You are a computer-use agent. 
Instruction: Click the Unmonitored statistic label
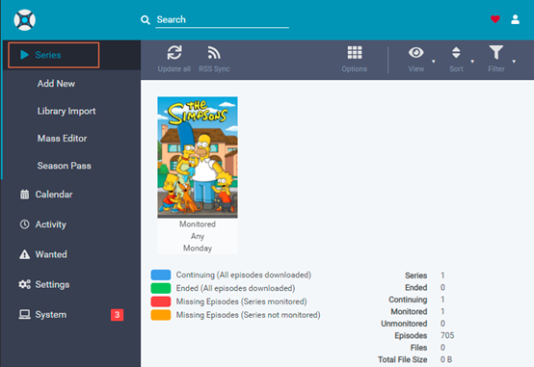(404, 324)
